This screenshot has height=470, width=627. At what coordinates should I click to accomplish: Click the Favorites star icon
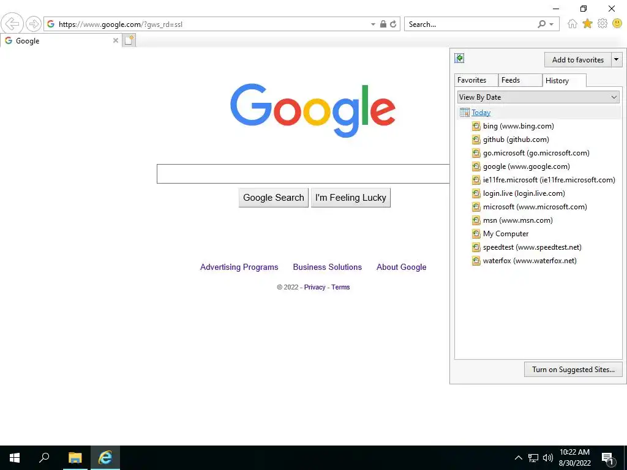[587, 24]
